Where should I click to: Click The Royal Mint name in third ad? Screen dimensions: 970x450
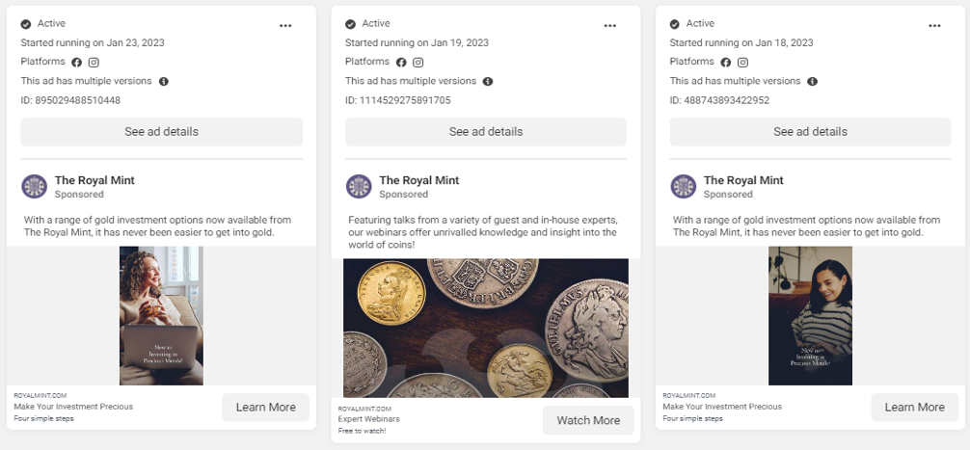point(743,180)
